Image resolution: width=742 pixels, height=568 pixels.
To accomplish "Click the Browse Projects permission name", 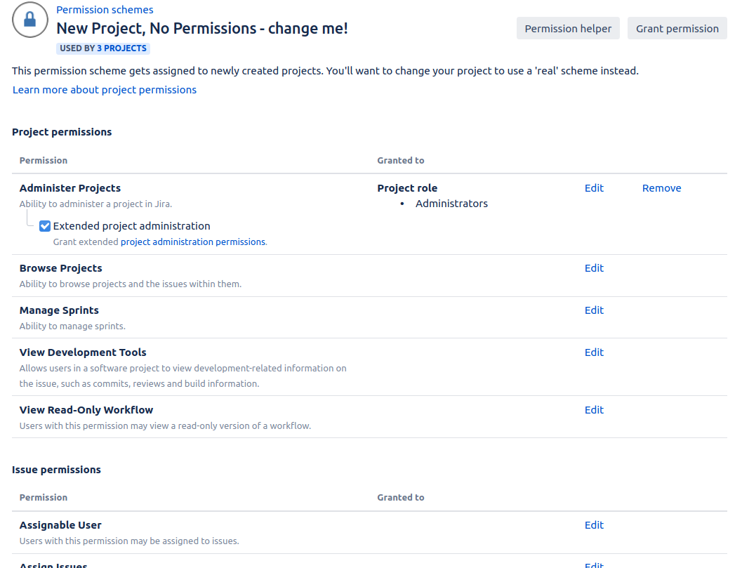I will [61, 268].
